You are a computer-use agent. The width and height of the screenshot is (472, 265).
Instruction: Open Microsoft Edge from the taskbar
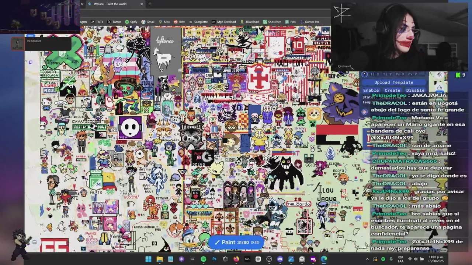324,259
